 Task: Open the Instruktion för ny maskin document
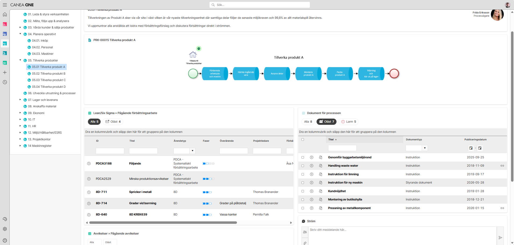coord(345,183)
